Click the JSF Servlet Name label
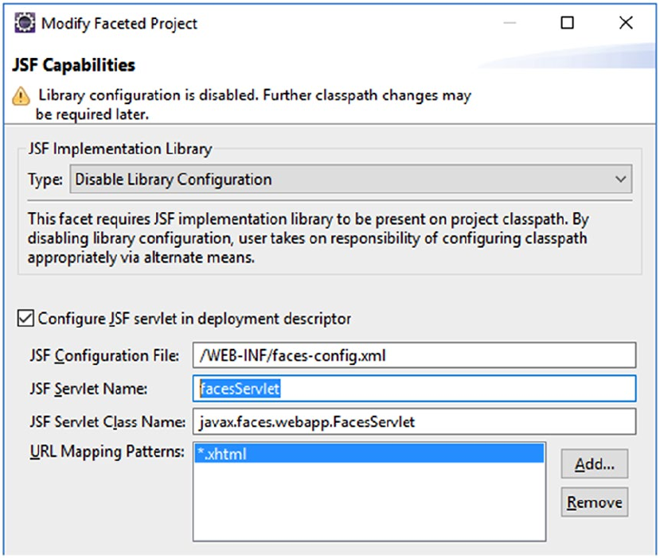The image size is (660, 558). 88,389
